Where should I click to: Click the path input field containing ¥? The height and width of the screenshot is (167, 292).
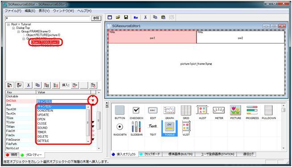click(48, 18)
